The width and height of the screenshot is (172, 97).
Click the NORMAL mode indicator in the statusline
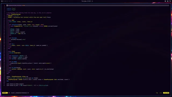click(5, 93)
